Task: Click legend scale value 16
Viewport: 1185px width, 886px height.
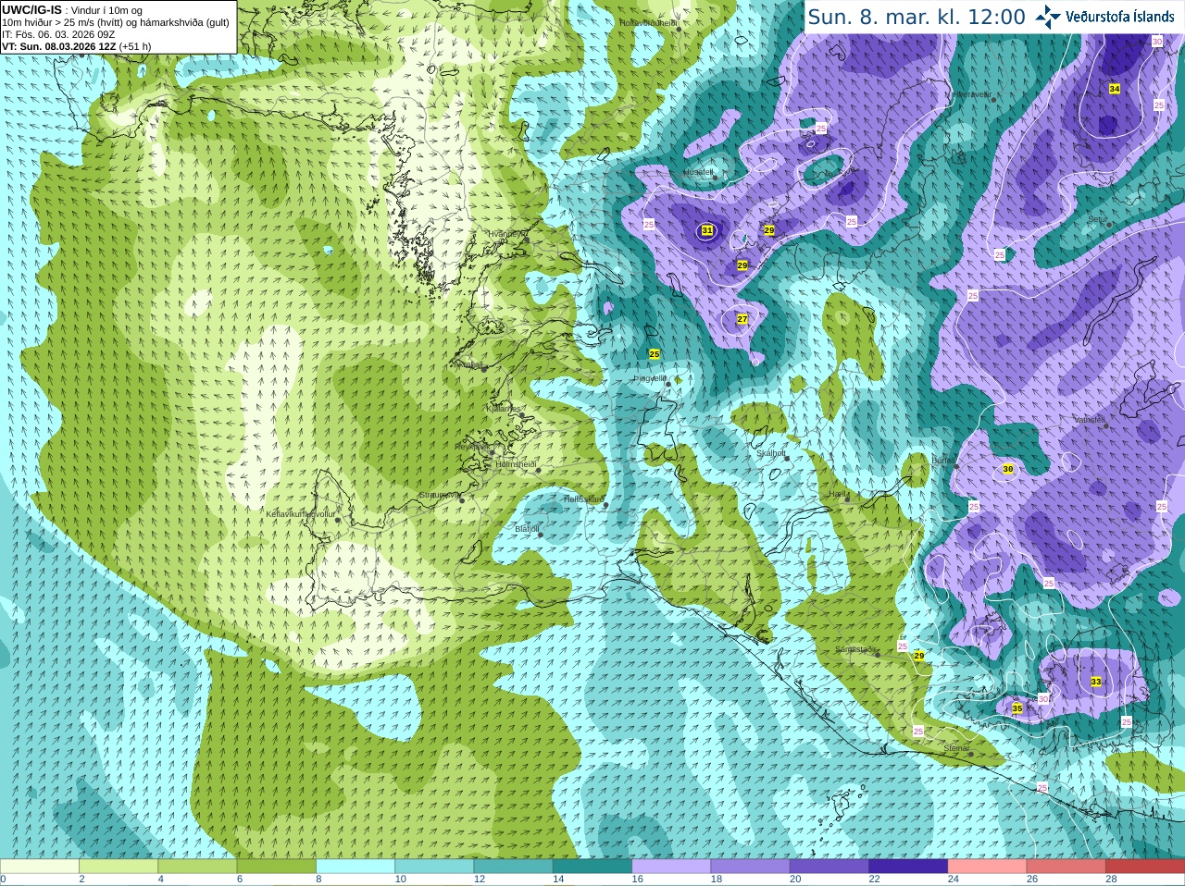Action: pyautogui.click(x=638, y=880)
